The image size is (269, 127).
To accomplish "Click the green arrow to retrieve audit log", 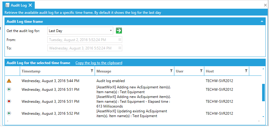I will 119,31.
